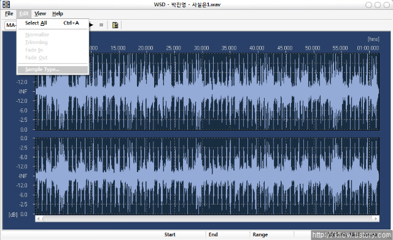Click the WSD application icon in title bar
The height and width of the screenshot is (240, 393).
pyautogui.click(x=6, y=4)
